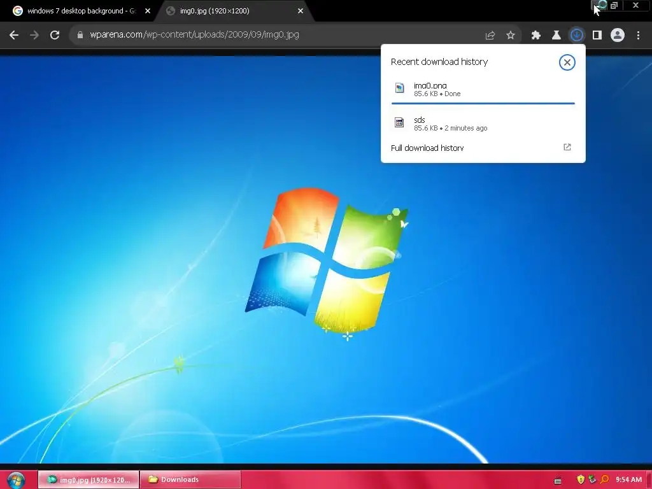Screen dimensions: 652x489
Task: Open Chrome three-dot menu
Action: click(x=638, y=36)
